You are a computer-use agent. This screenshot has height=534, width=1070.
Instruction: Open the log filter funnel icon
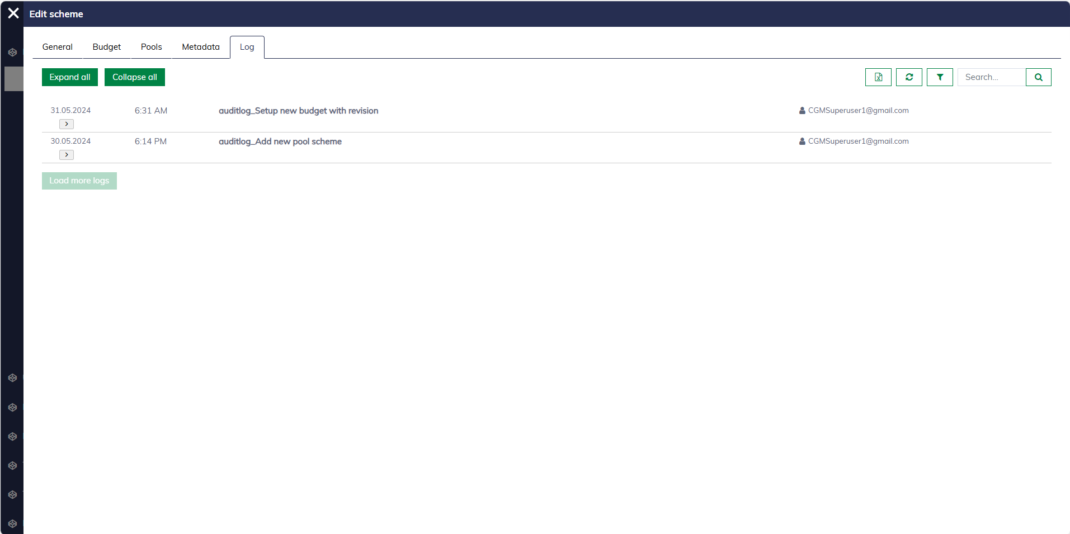tap(939, 77)
